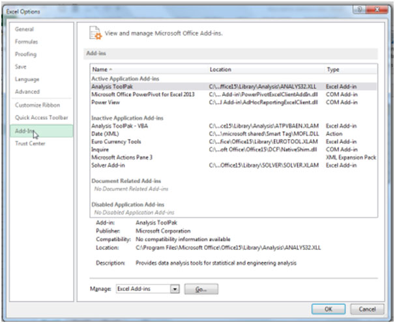Click the Microsoft Corporation publisher text

point(163,231)
